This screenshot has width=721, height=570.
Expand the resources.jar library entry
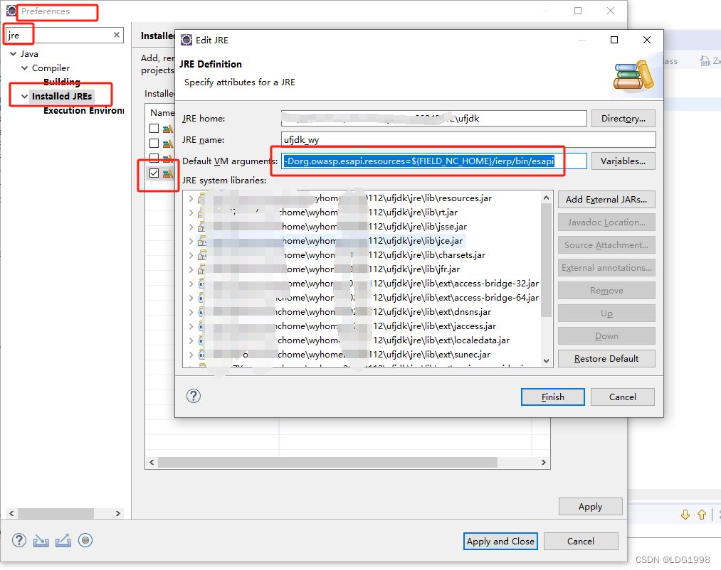click(x=191, y=198)
